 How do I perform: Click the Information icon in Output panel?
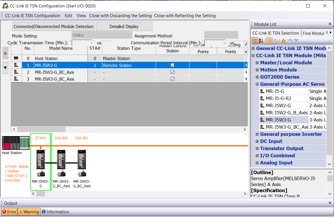click(x=44, y=212)
